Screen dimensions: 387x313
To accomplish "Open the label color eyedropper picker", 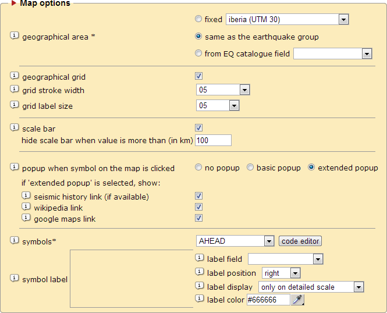I will (x=298, y=300).
